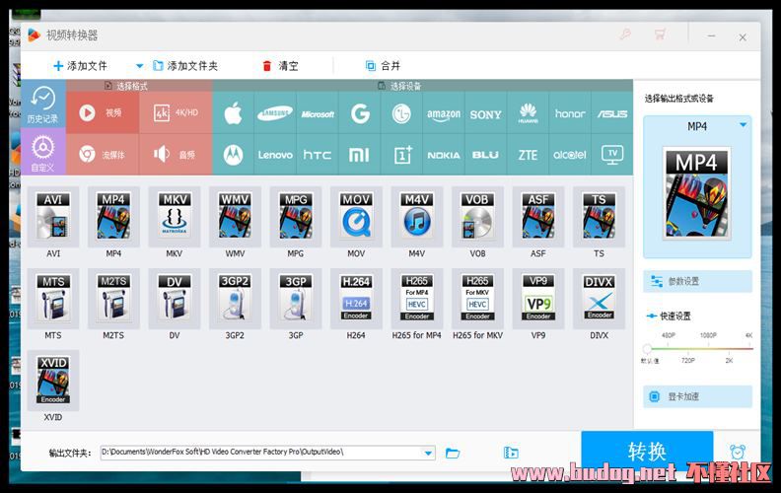The image size is (781, 493).
Task: Choose the MOV QuickTime format
Action: pyautogui.click(x=356, y=217)
